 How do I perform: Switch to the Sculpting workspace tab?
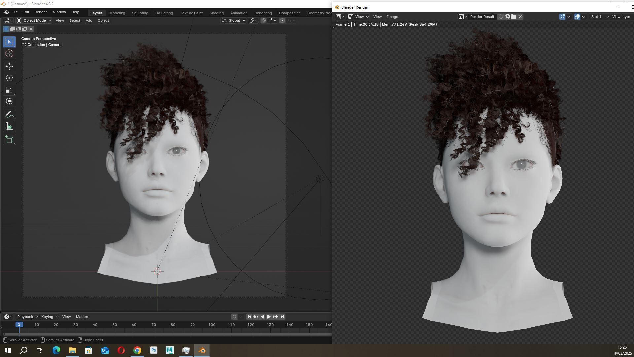click(140, 13)
